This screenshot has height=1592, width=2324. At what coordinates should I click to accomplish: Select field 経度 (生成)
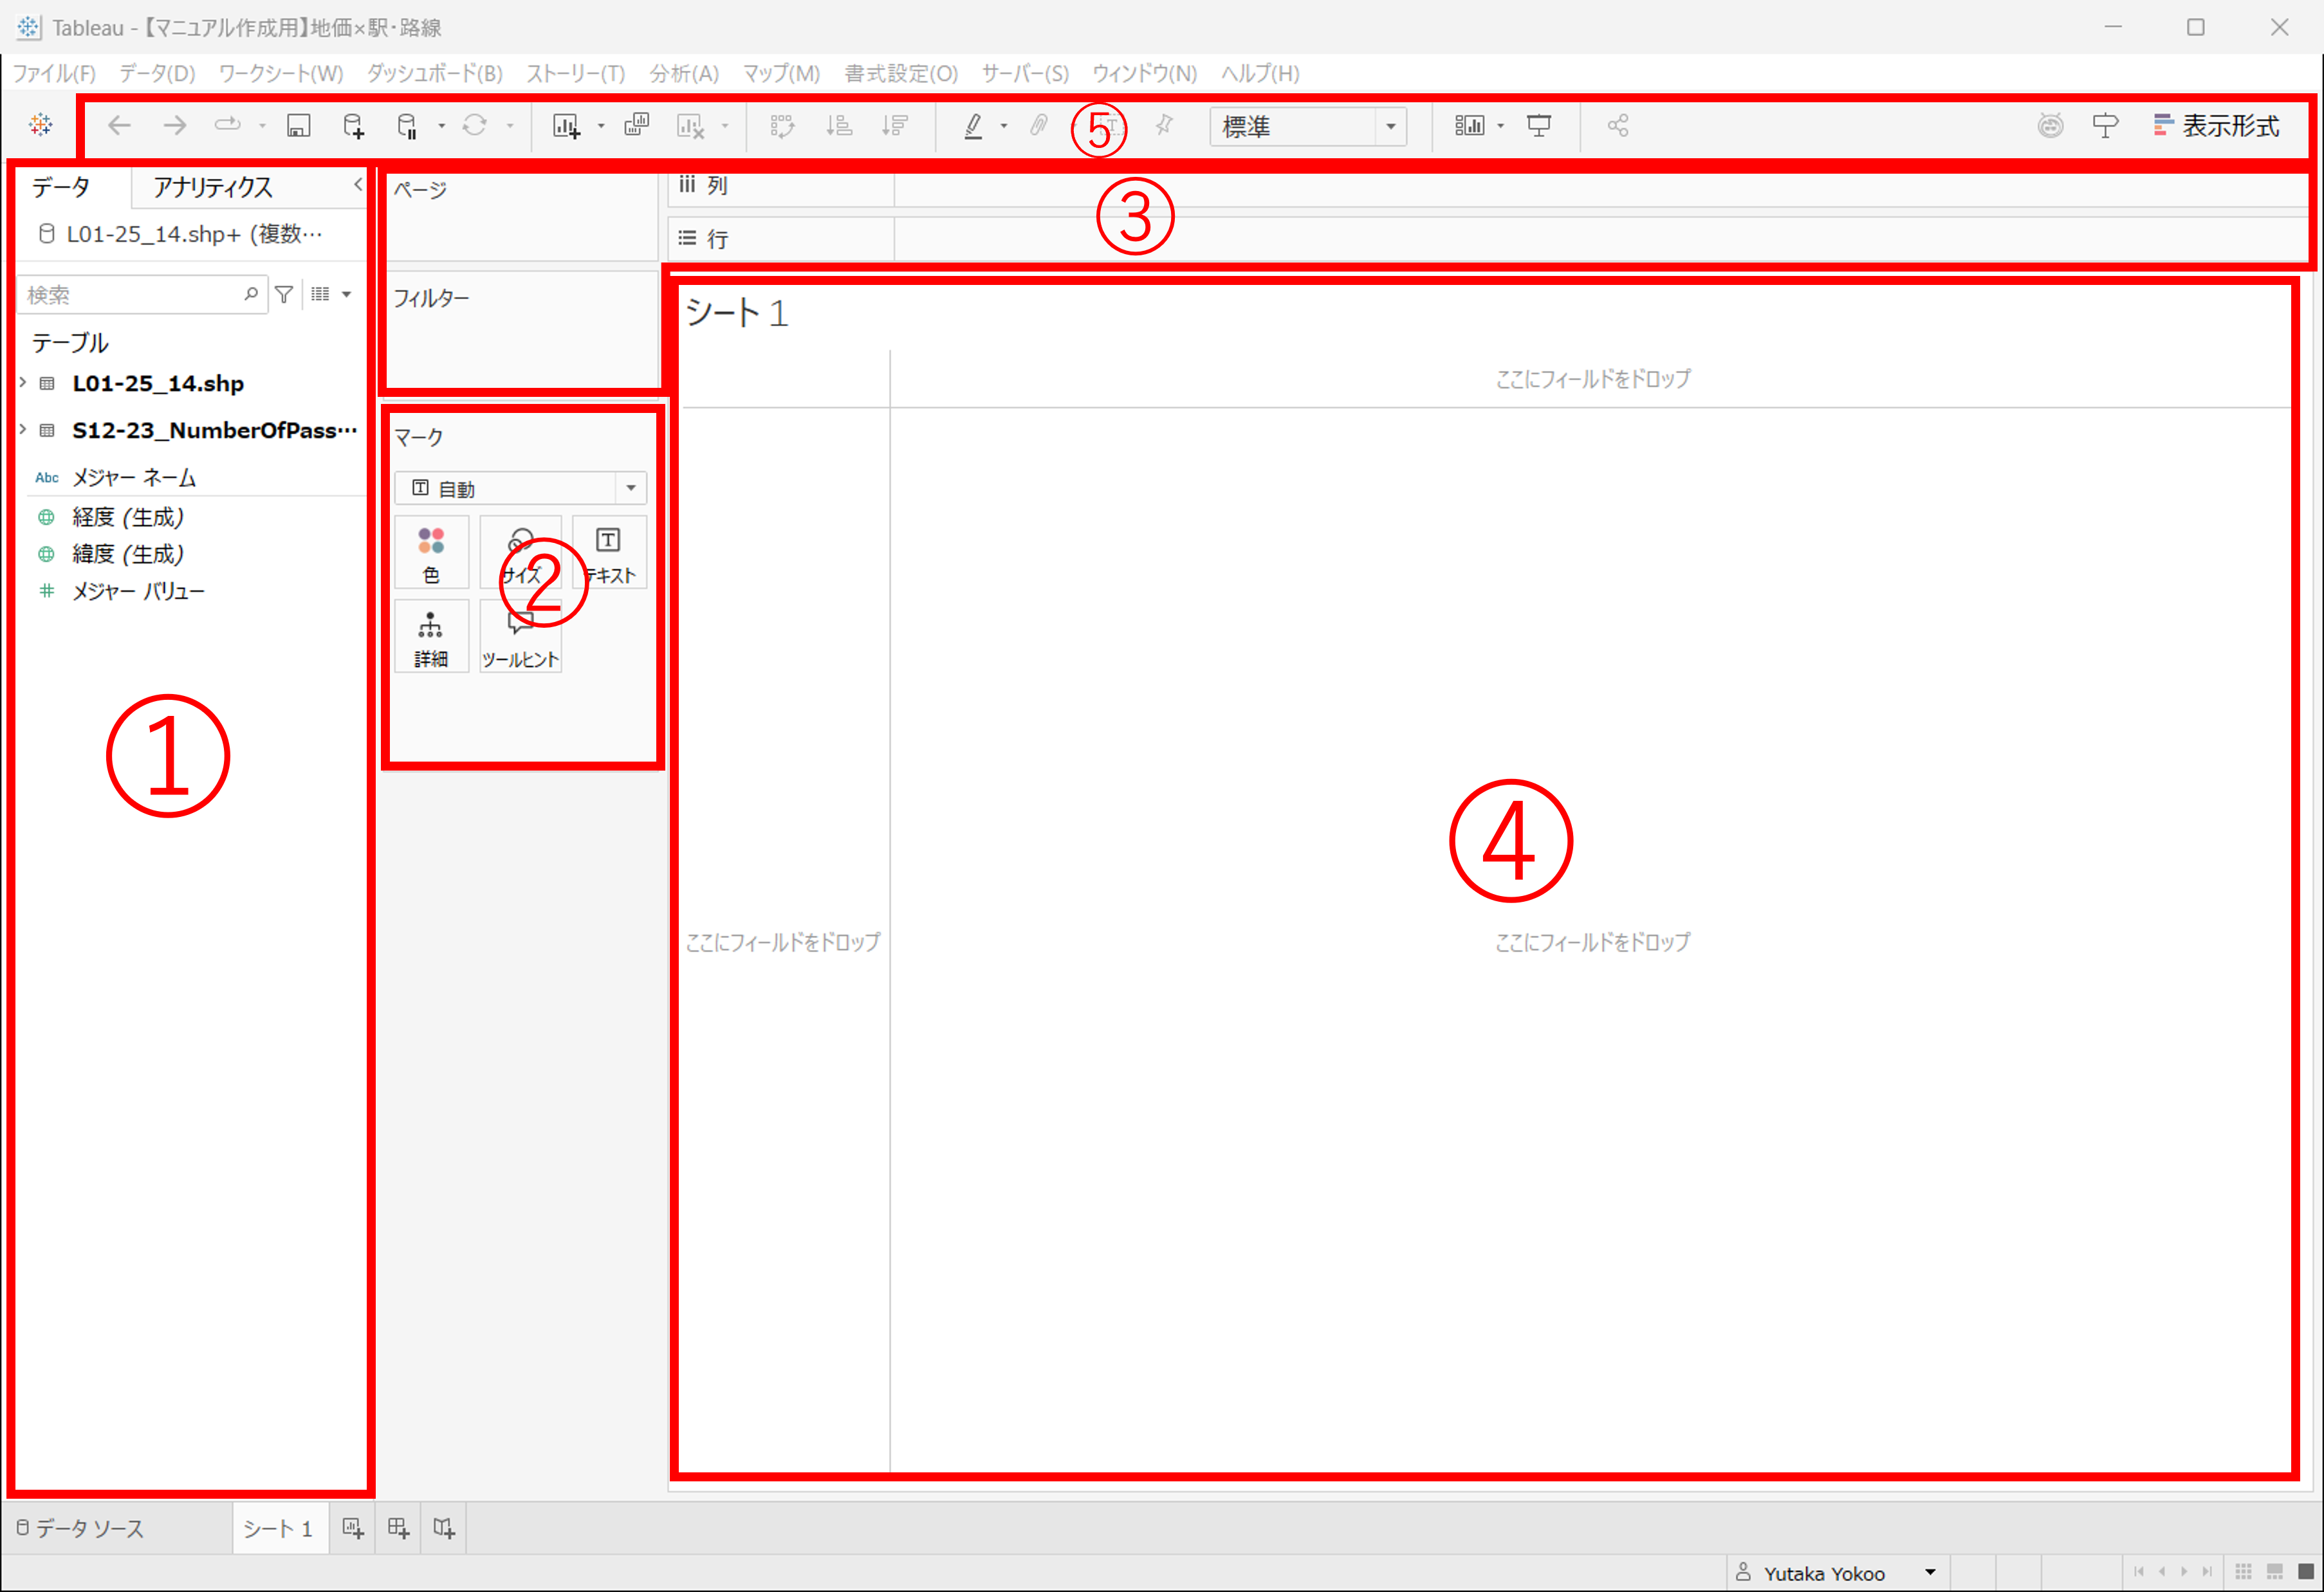[128, 517]
